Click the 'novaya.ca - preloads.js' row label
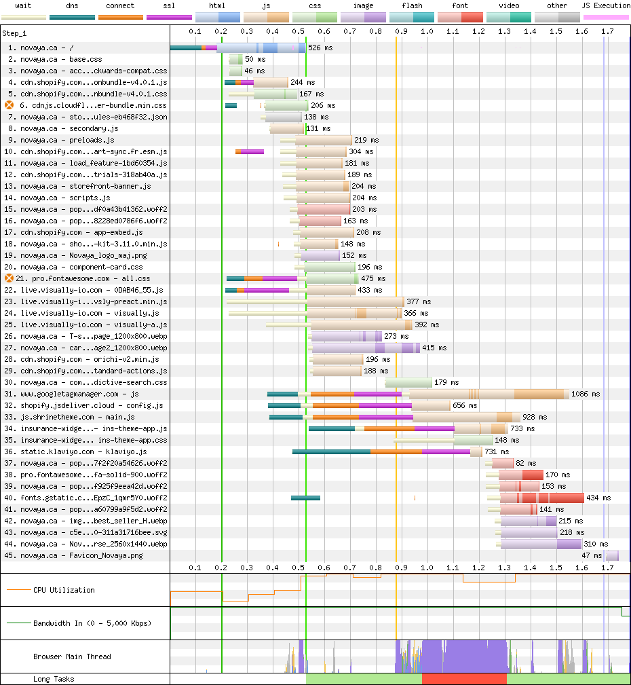Viewport: 631px width, 685px height. click(x=61, y=140)
